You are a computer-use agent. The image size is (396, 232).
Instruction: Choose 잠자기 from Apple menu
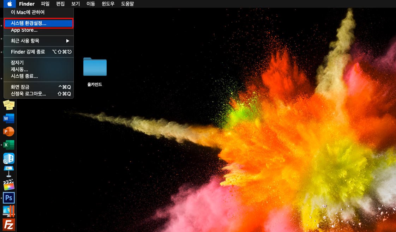(38, 62)
